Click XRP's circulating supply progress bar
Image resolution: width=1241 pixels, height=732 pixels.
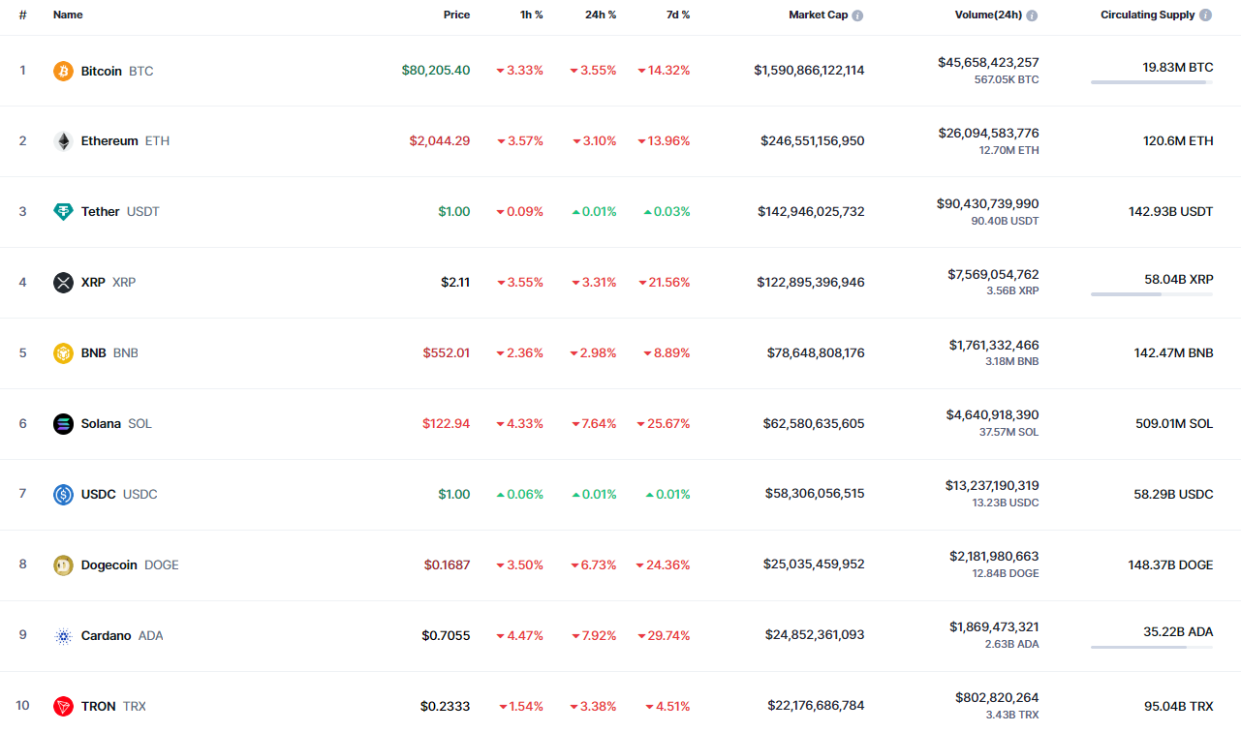coord(1151,294)
